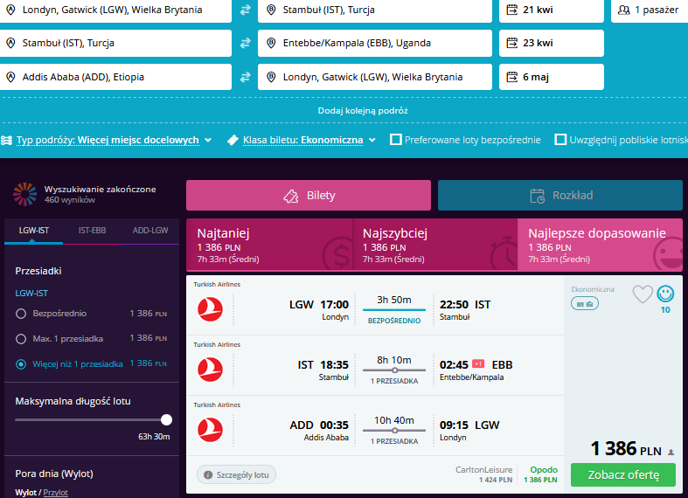Click the ticket class tag icon
Viewport: 688px width, 498px height.
(233, 140)
